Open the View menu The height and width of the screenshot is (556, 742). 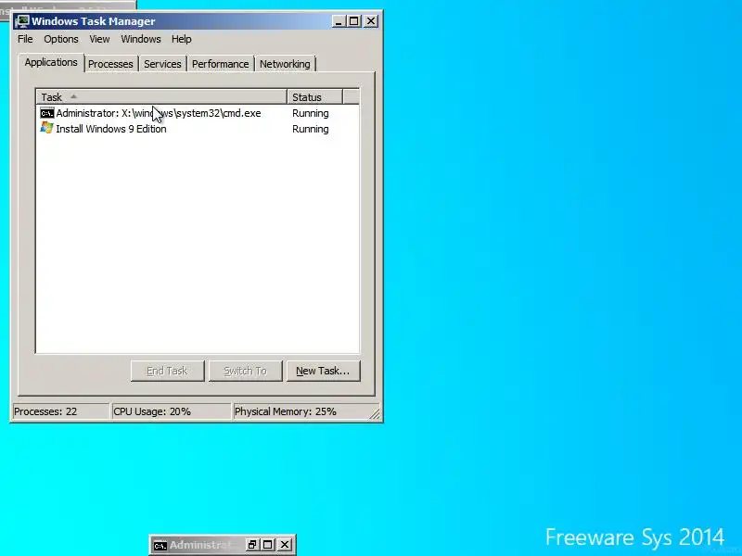click(x=99, y=39)
